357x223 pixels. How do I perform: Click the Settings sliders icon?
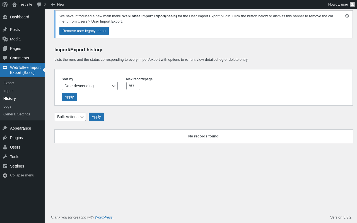(x=5, y=166)
